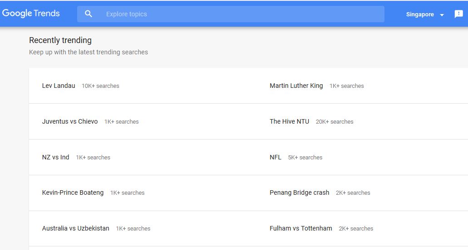Click the 1K+ searches count for Juventus vs Chievo
468x250 pixels.
pyautogui.click(x=122, y=122)
